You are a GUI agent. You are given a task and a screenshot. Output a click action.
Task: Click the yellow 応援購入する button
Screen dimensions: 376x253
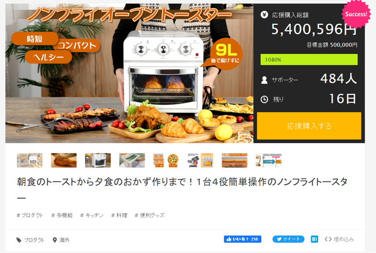[x=309, y=126]
